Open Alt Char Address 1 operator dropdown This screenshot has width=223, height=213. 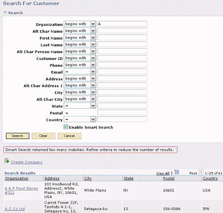80,85
